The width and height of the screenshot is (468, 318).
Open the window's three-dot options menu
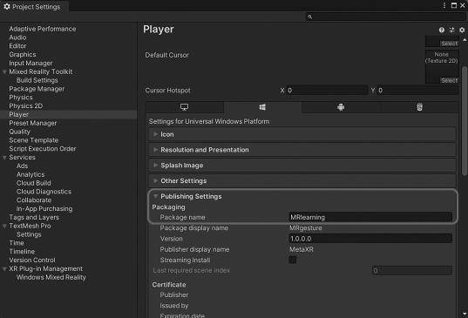coord(444,5)
